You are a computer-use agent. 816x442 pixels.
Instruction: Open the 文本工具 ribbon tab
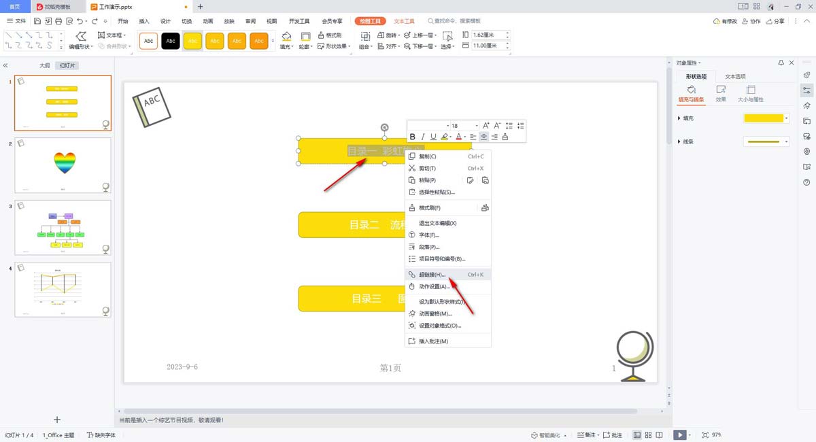tap(404, 21)
